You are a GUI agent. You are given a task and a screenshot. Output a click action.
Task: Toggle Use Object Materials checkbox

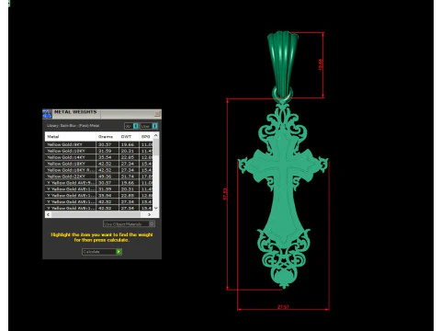152,224
